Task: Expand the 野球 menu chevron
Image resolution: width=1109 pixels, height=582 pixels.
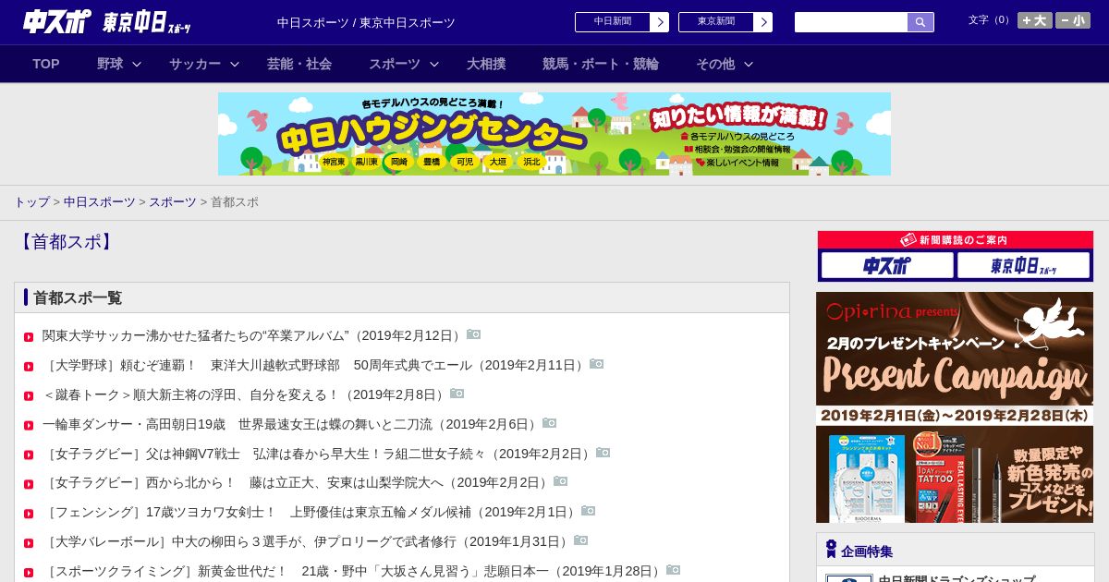Action: click(x=137, y=65)
